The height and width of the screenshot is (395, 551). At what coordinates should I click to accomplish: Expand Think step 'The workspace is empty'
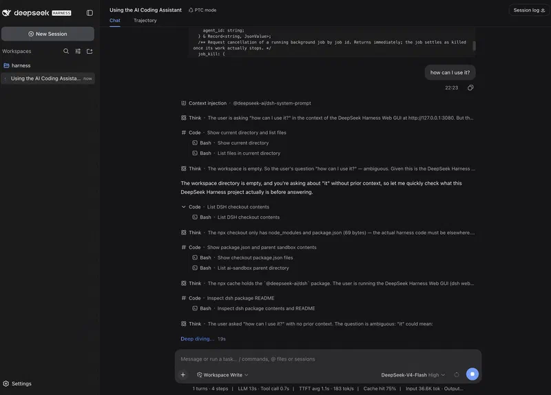(328, 169)
